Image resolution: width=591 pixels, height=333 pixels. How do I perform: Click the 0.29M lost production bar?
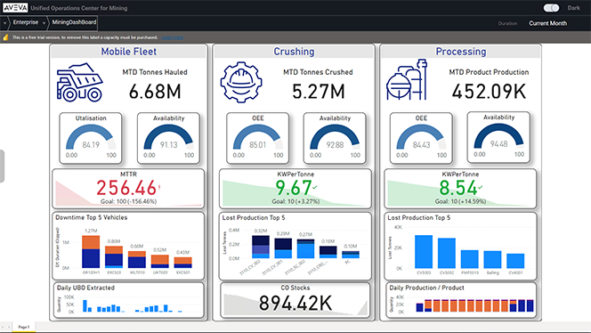[283, 248]
